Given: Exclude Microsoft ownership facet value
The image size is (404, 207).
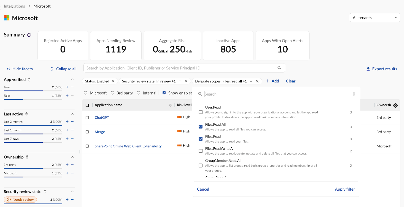Looking at the screenshot, I should [72, 173].
